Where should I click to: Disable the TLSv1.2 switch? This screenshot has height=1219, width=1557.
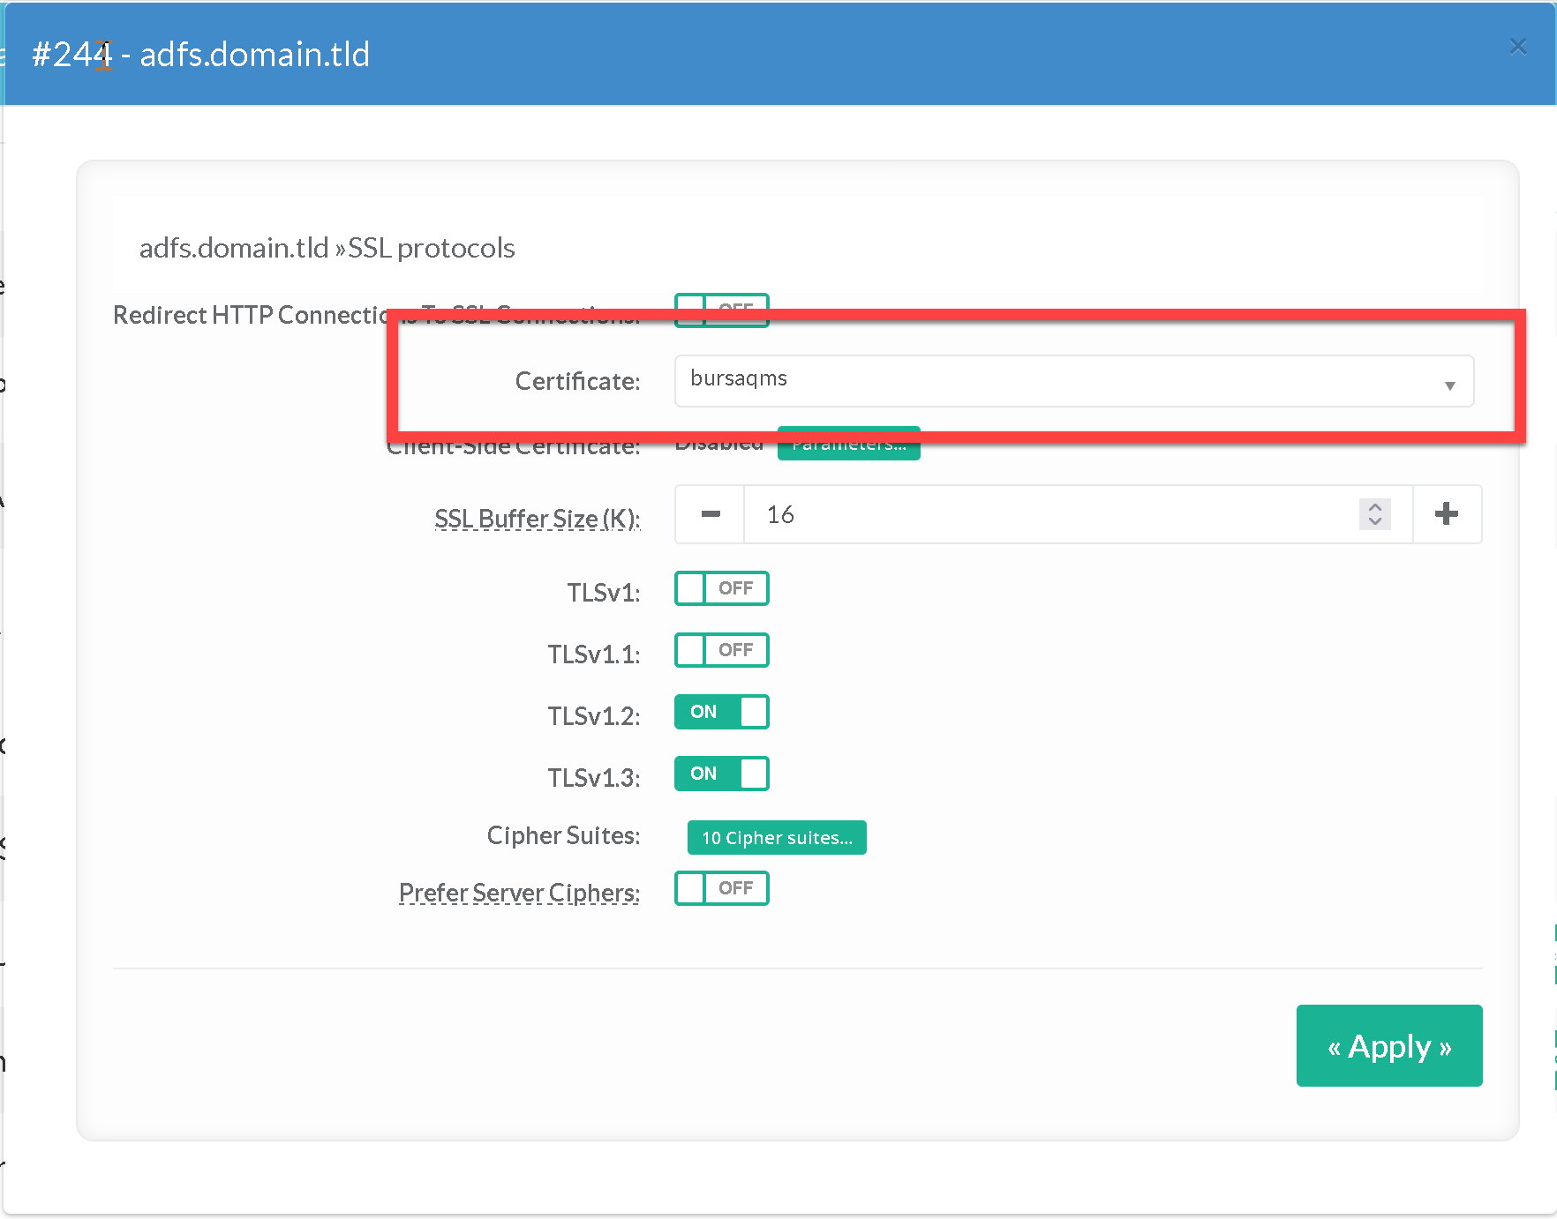coord(721,712)
